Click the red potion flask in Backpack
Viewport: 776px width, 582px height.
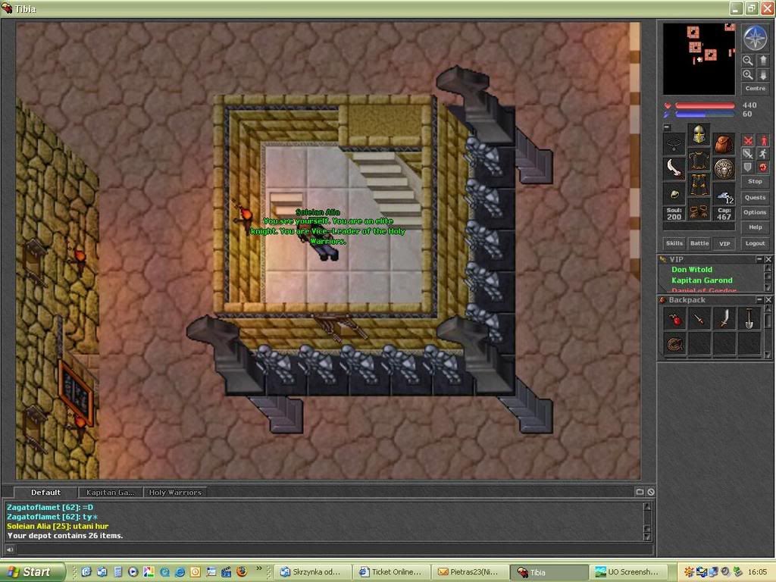(674, 319)
